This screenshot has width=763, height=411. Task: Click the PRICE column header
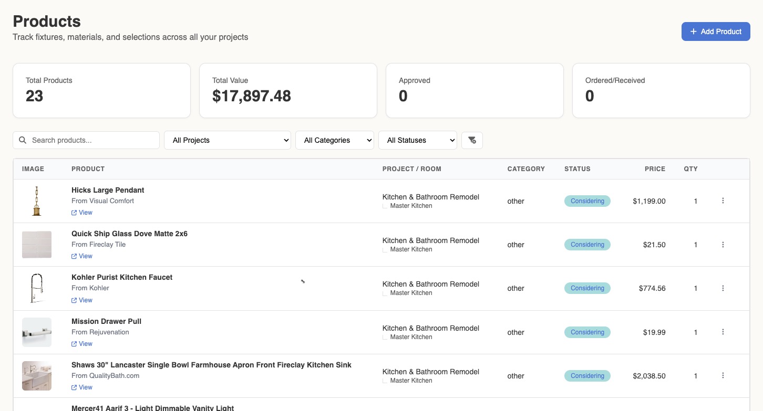655,168
